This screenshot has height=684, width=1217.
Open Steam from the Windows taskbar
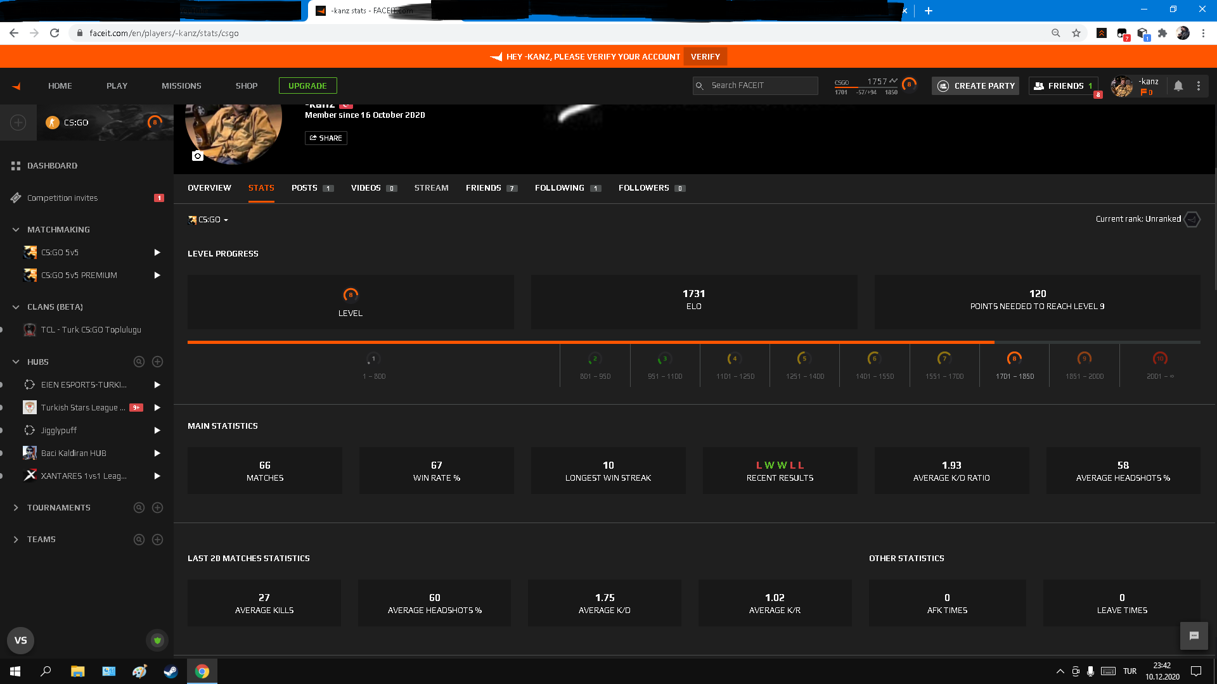pyautogui.click(x=171, y=671)
